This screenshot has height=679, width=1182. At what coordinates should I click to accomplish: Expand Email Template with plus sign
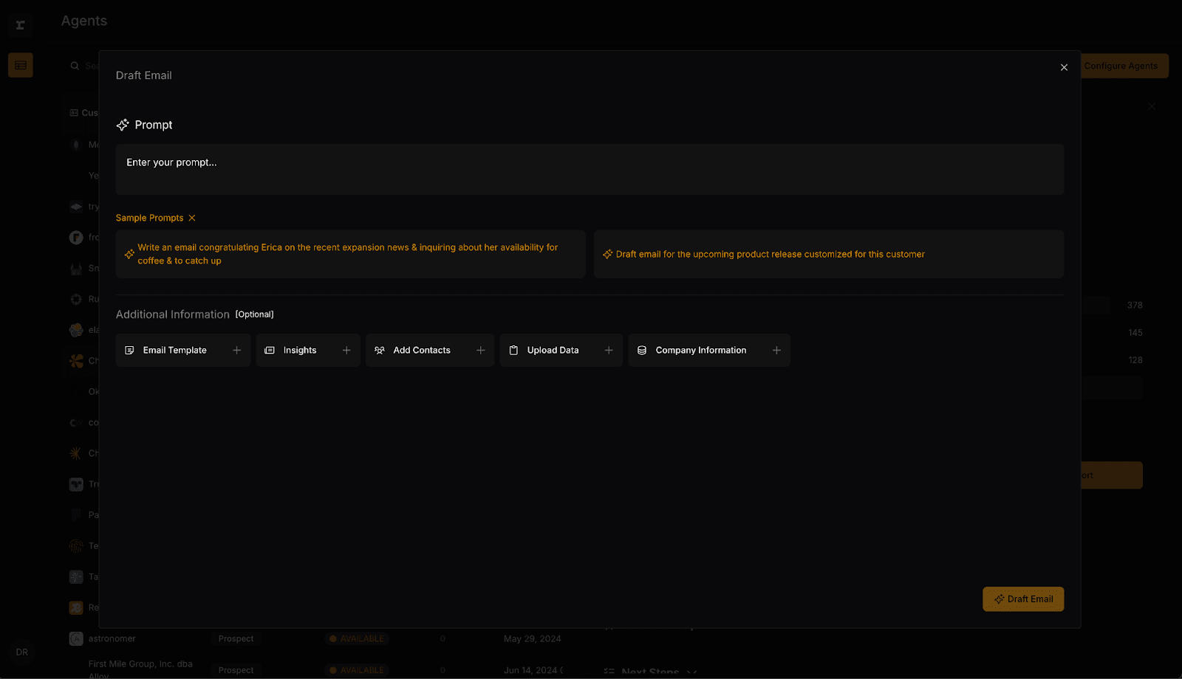click(236, 351)
